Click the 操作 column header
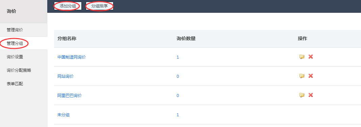Image resolution: width=361 pixels, height=127 pixels. click(x=302, y=39)
